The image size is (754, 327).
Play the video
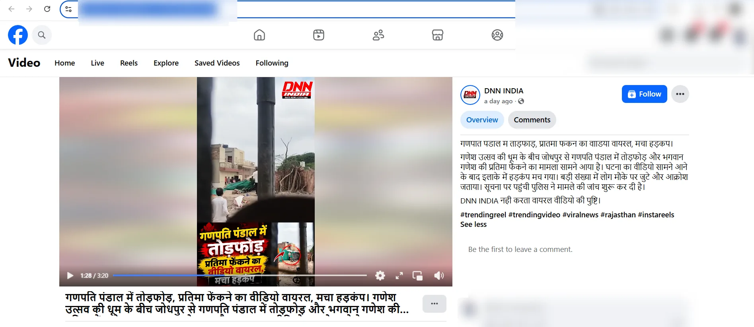pyautogui.click(x=70, y=276)
